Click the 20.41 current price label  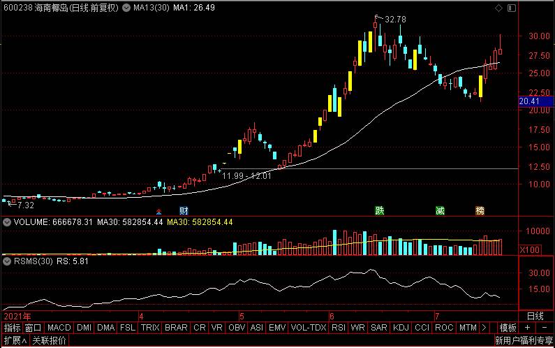point(536,101)
